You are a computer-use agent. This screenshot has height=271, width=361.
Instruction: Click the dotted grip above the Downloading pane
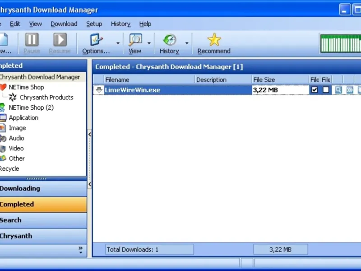37,178
